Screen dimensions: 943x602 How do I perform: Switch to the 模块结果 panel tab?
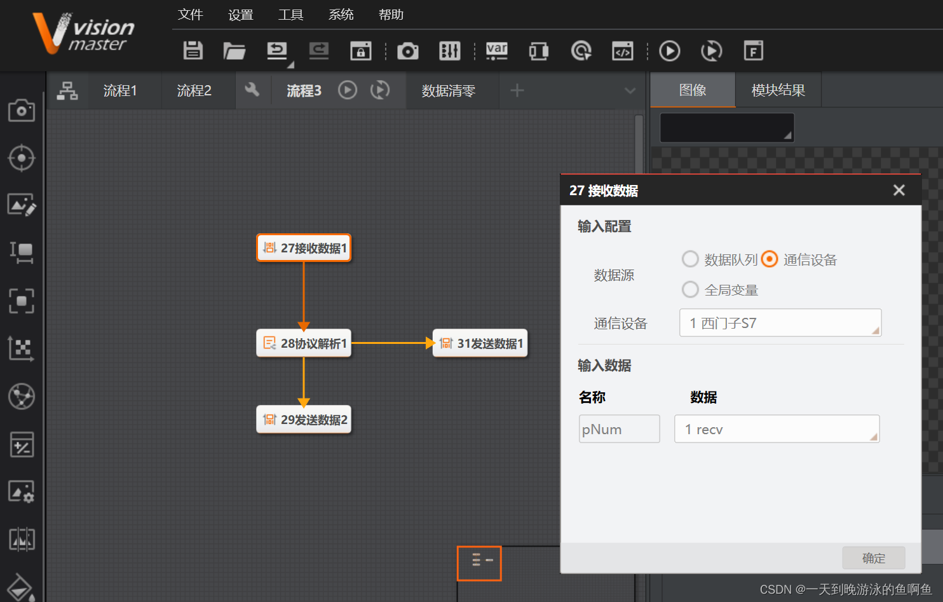click(x=778, y=90)
